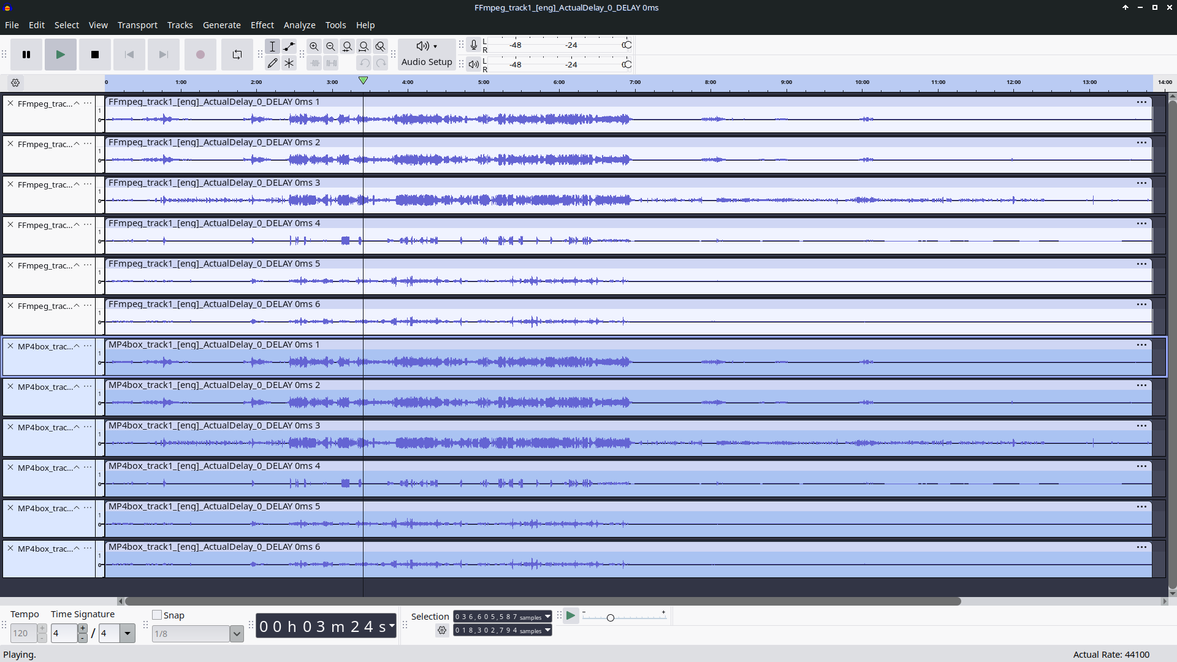Screen dimensions: 1177x662
Task: Close the MP4box track 1
Action: [10, 346]
